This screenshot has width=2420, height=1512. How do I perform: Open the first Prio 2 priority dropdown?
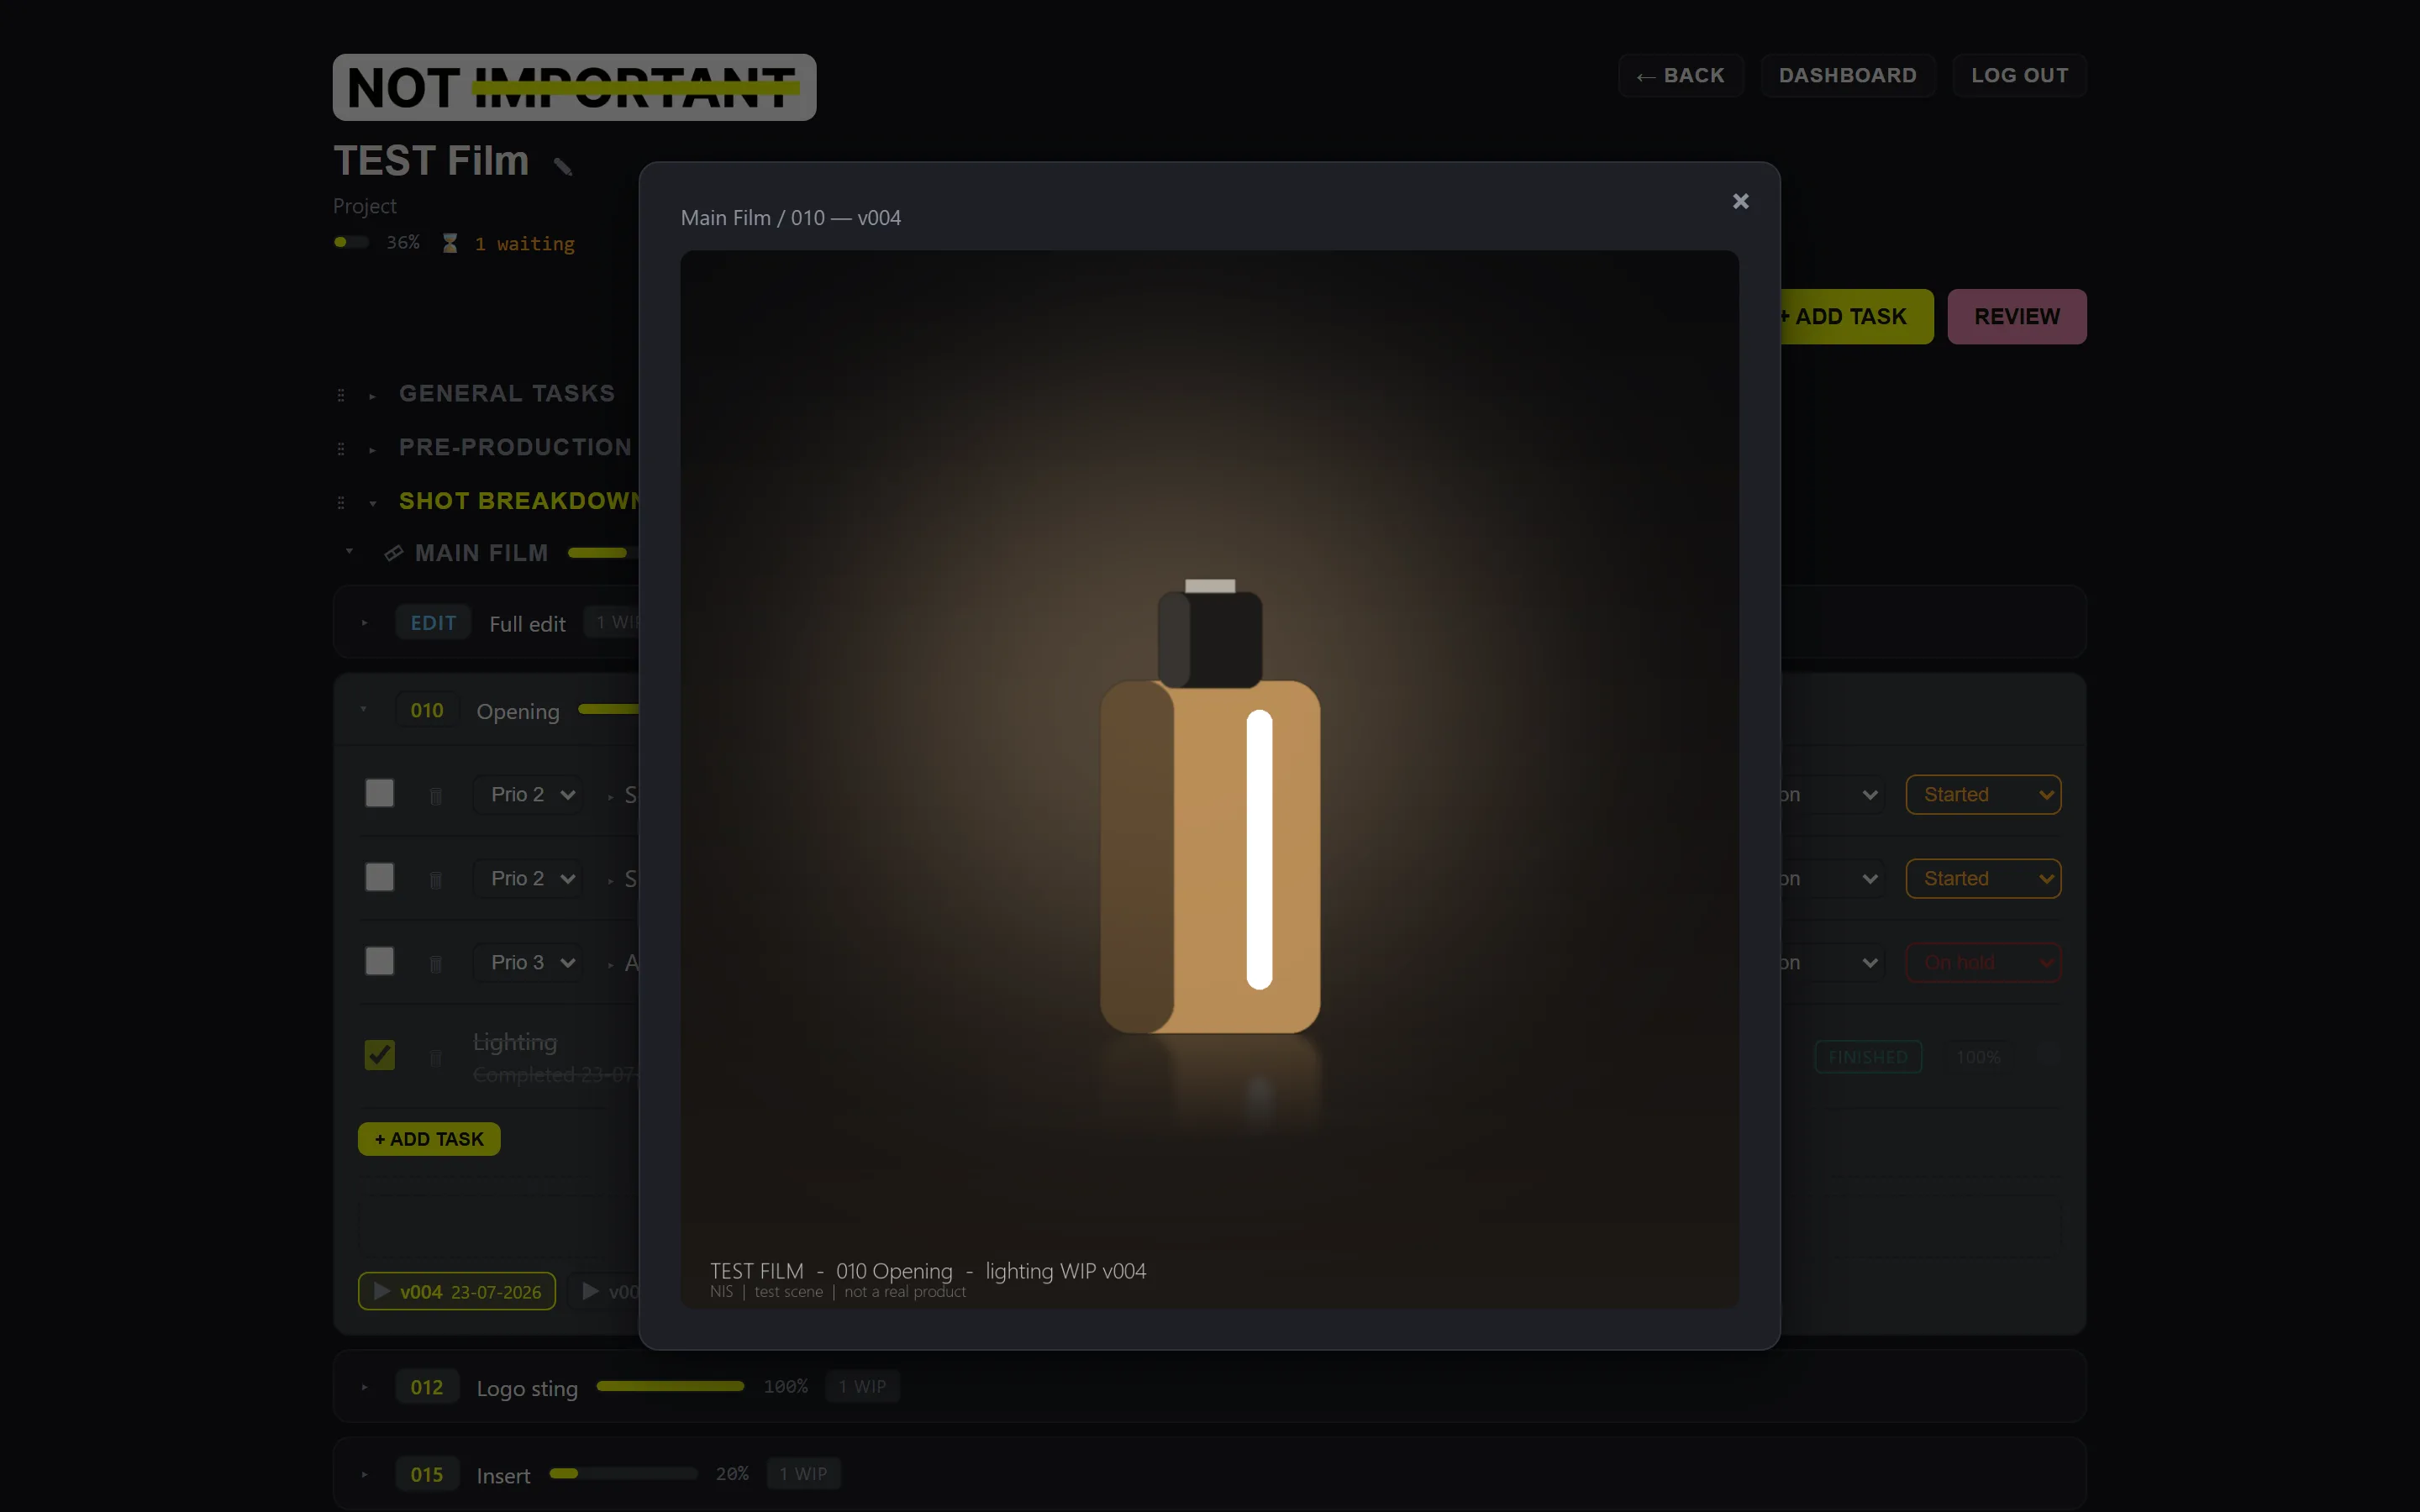(x=529, y=795)
